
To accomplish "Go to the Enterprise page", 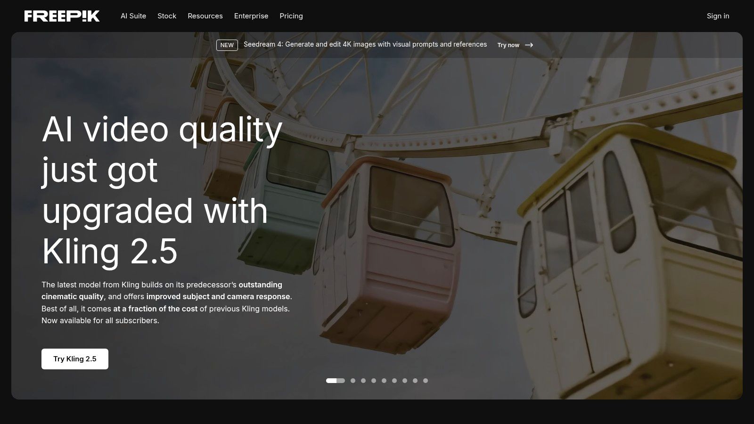I will coord(251,16).
